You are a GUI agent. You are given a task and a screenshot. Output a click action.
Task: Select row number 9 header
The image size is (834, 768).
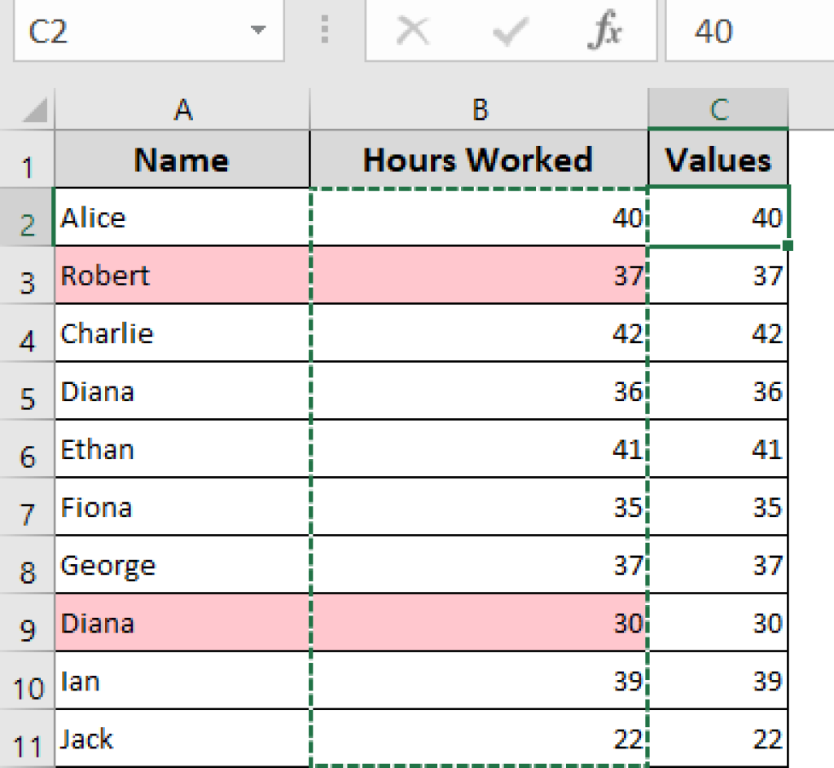[27, 623]
